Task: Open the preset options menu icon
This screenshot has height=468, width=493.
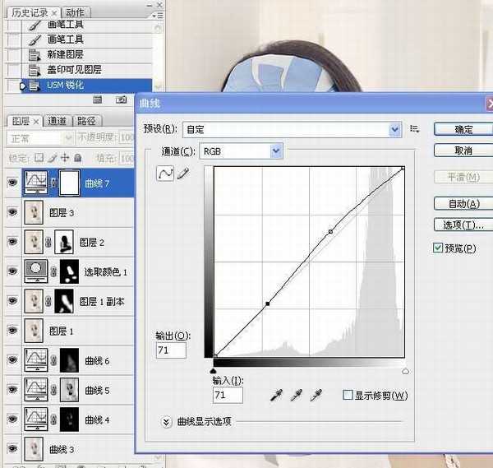Action: [x=415, y=129]
